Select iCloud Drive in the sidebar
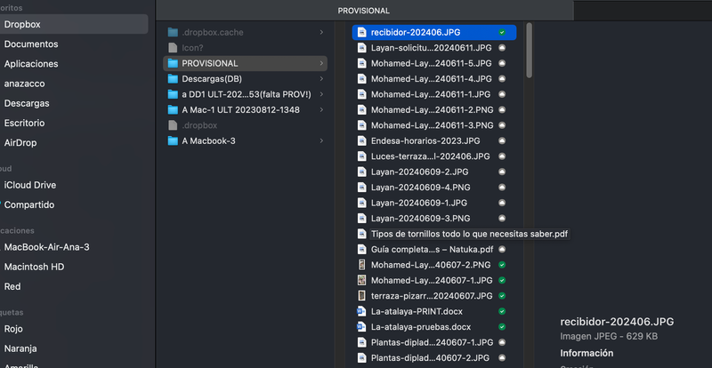 29,185
